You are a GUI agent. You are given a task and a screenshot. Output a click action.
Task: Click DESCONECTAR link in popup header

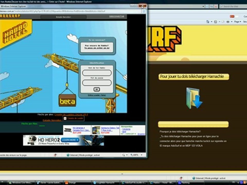(117, 16)
